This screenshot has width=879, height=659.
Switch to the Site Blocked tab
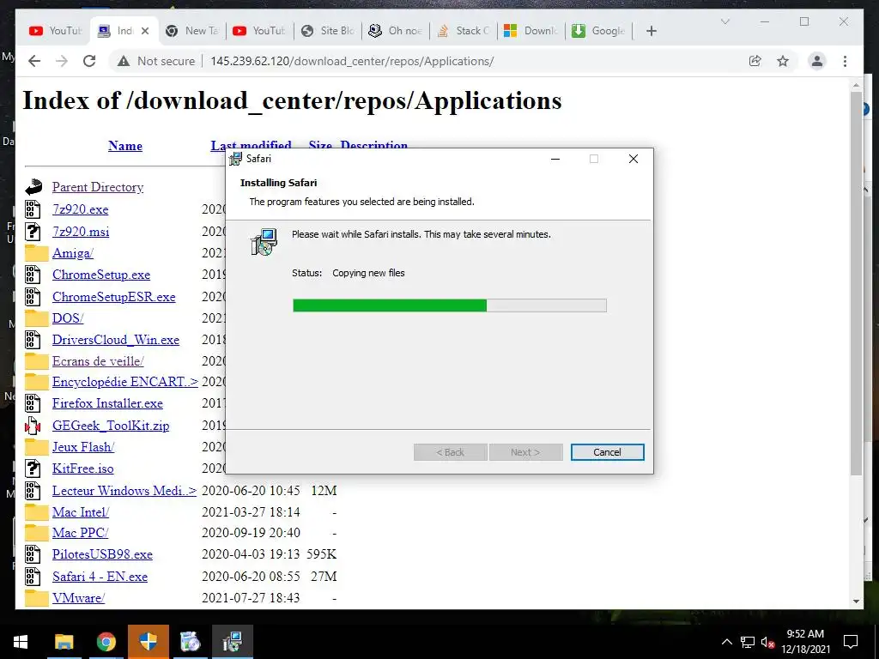[x=328, y=31]
